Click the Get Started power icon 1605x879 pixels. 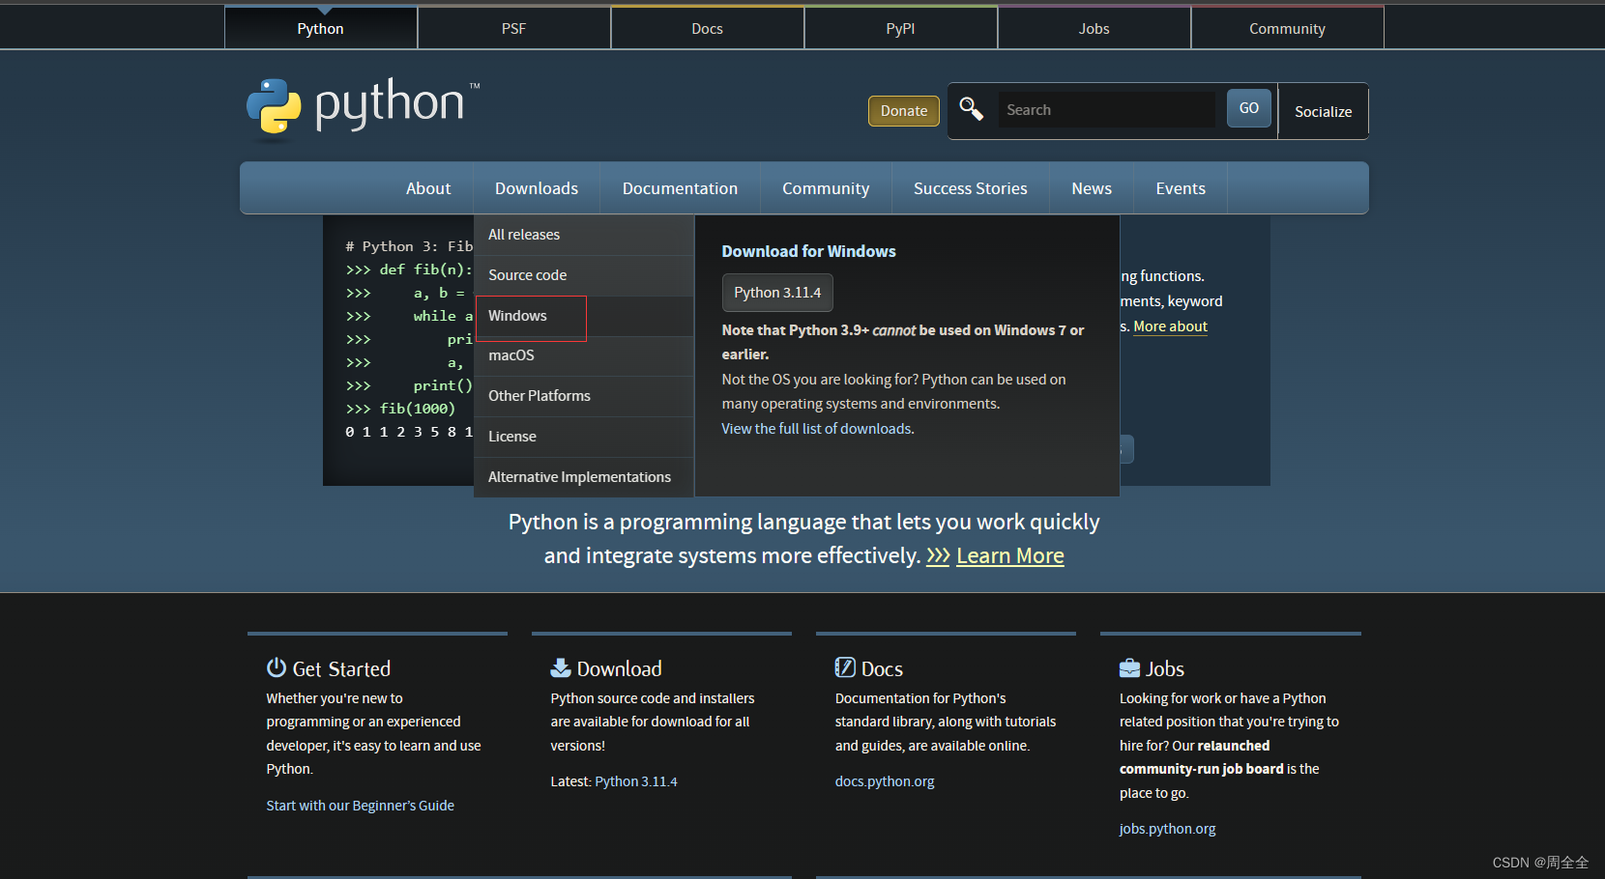(277, 667)
